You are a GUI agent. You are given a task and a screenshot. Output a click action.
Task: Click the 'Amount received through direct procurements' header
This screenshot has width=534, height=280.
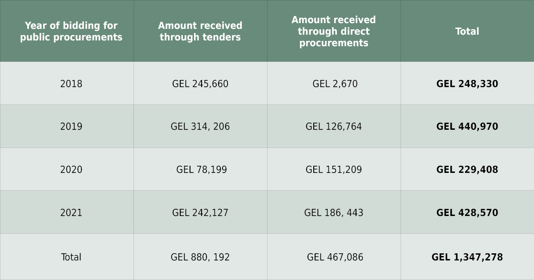tap(334, 32)
